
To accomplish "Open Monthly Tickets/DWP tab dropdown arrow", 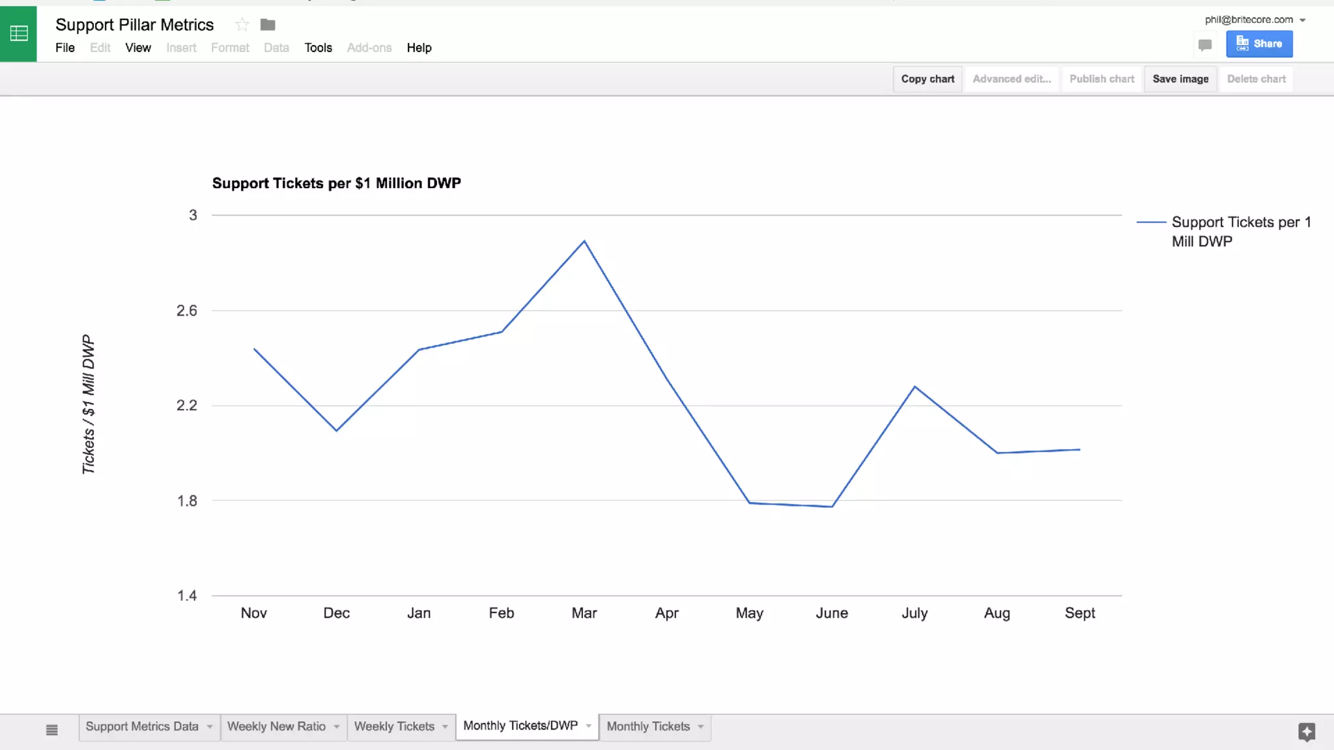I will pos(589,726).
